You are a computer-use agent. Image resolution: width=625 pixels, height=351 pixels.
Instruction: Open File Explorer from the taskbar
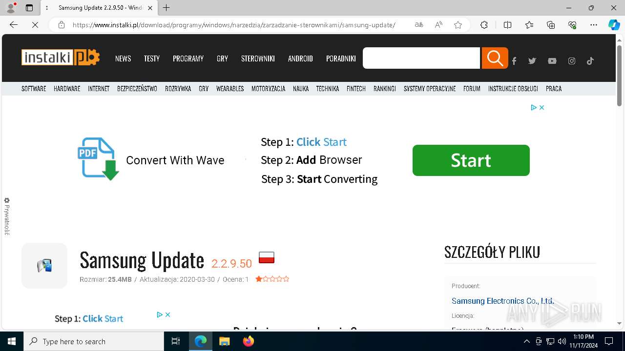click(x=225, y=341)
